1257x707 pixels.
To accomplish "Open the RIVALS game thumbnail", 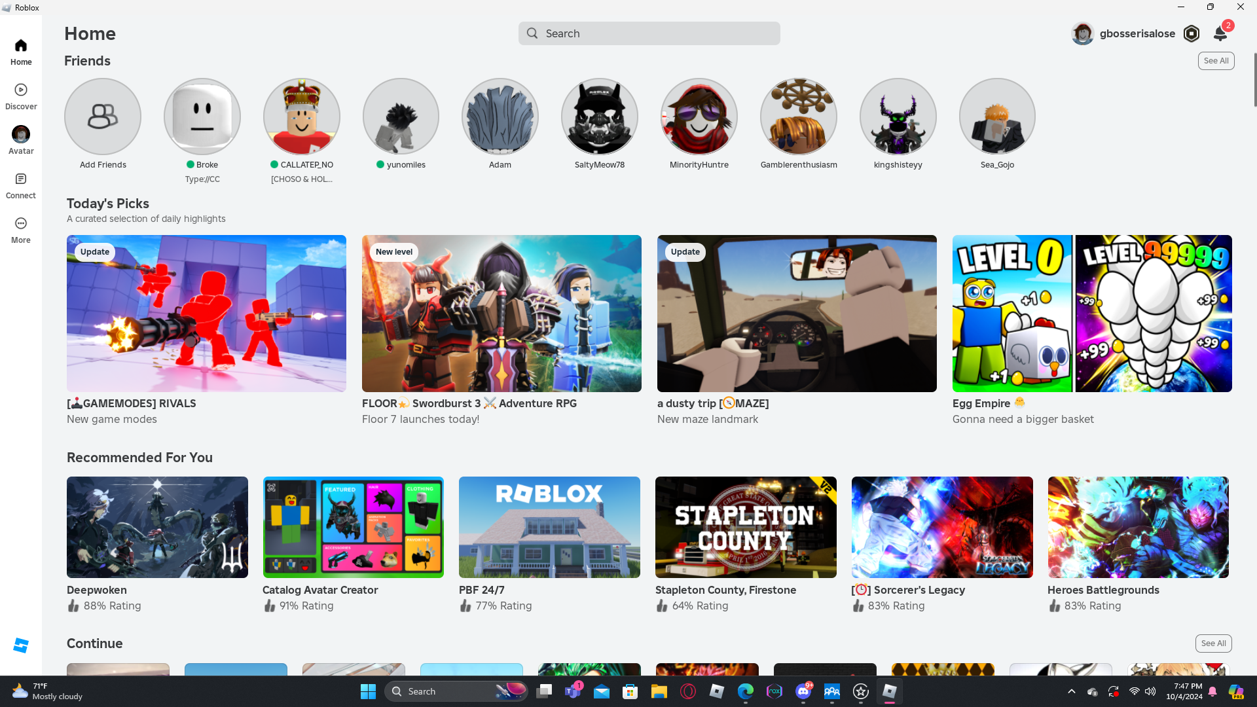I will click(206, 314).
